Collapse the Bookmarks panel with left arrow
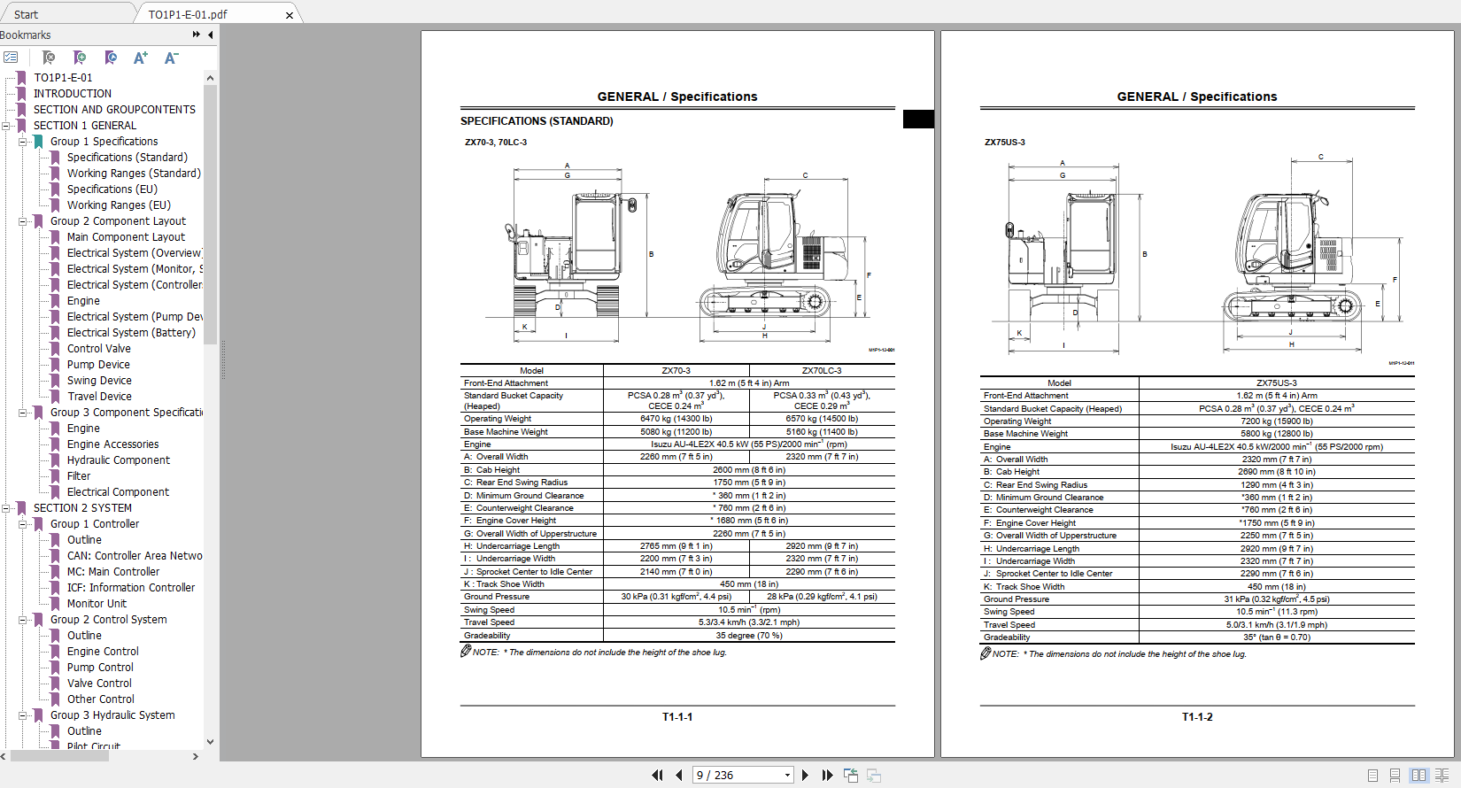The height and width of the screenshot is (788, 1461). pyautogui.click(x=210, y=35)
